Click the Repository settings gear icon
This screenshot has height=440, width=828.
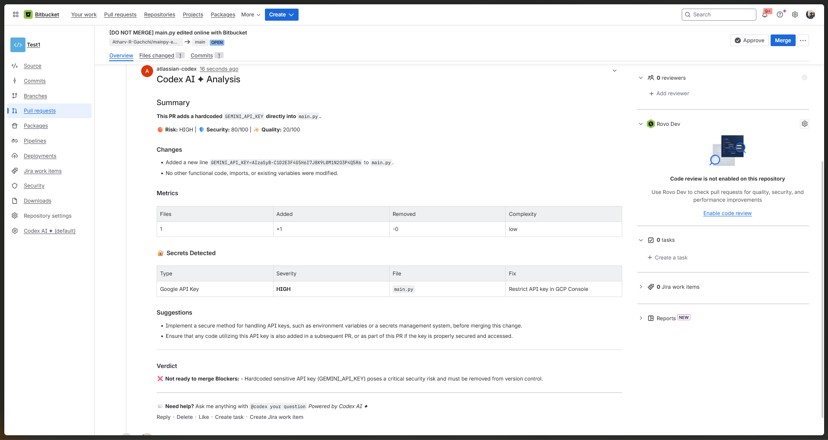tap(15, 216)
